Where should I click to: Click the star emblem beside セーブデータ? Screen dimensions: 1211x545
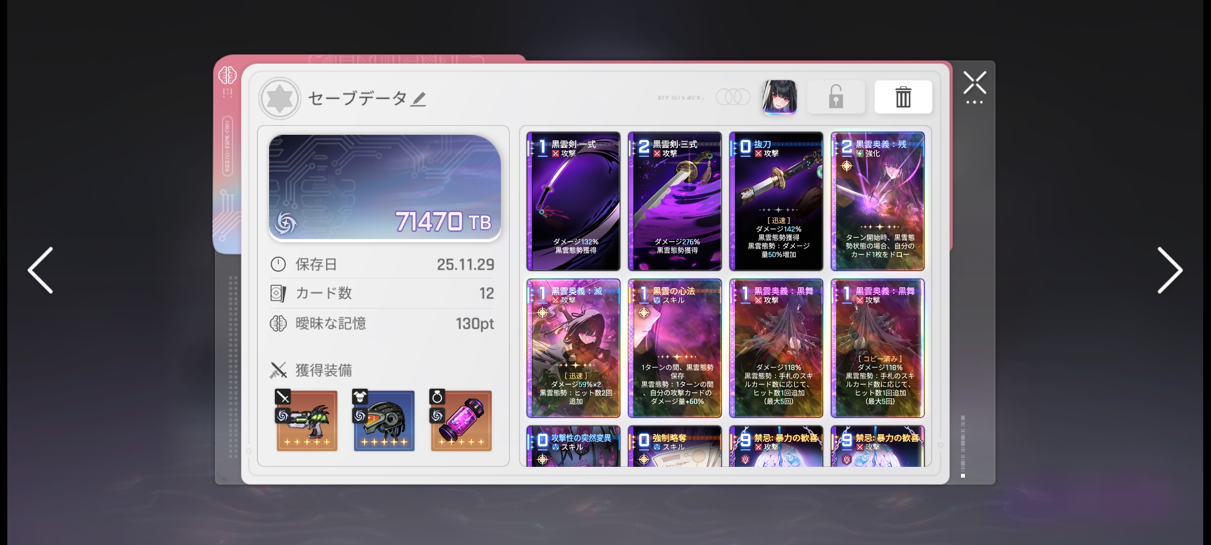click(x=279, y=99)
